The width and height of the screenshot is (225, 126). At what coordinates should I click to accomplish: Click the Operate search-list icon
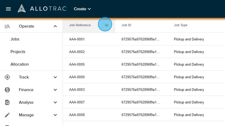tap(7, 26)
